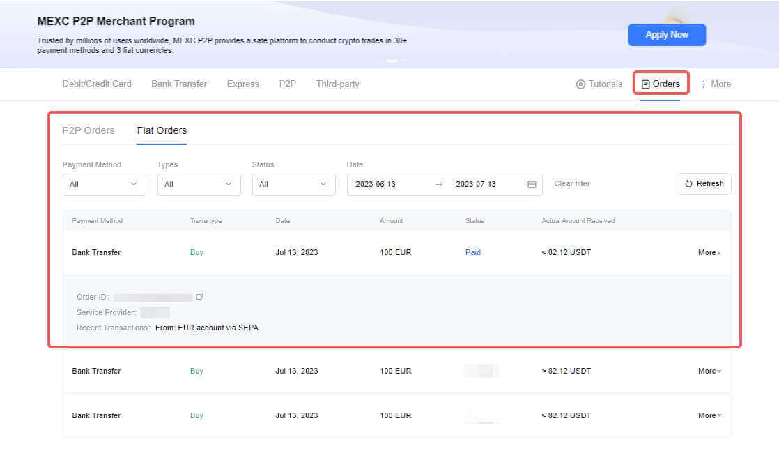Click the EUR account via SEPA text
The height and width of the screenshot is (453, 779).
click(x=217, y=328)
